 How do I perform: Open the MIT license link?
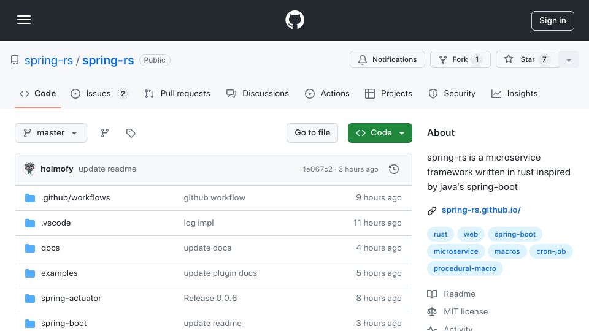458,311
